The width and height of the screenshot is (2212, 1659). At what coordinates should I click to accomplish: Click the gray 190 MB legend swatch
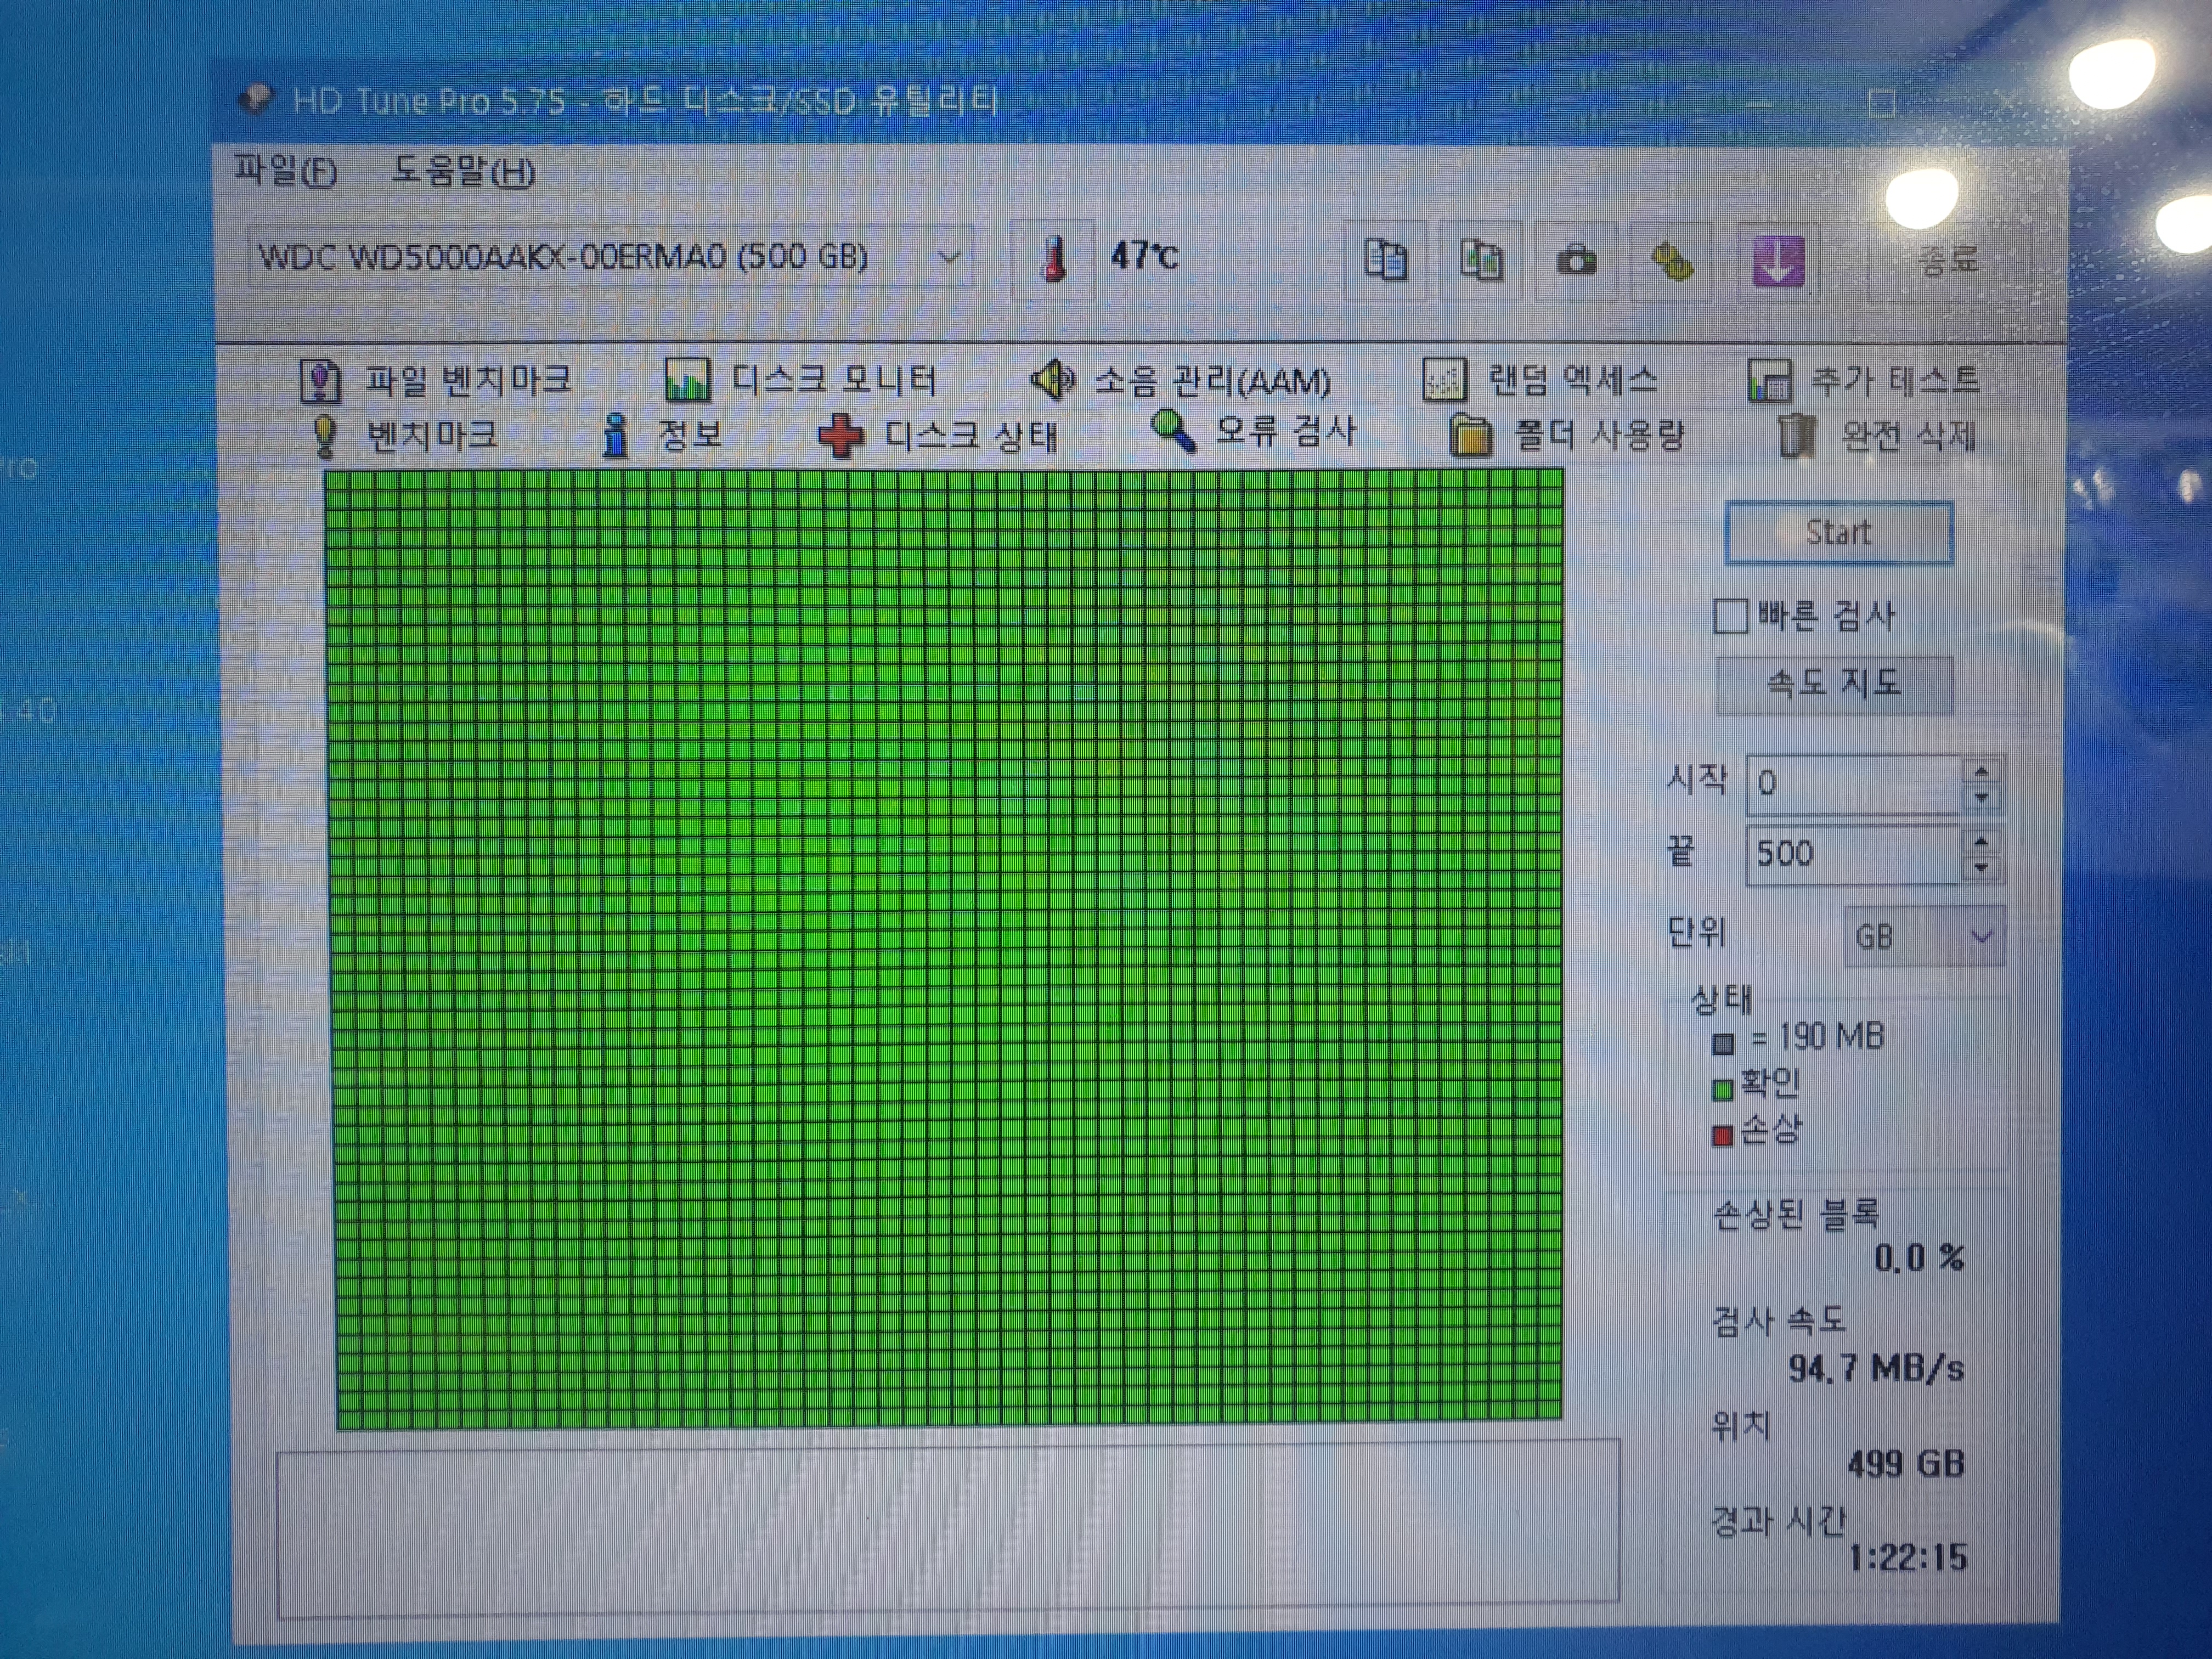point(1722,1044)
